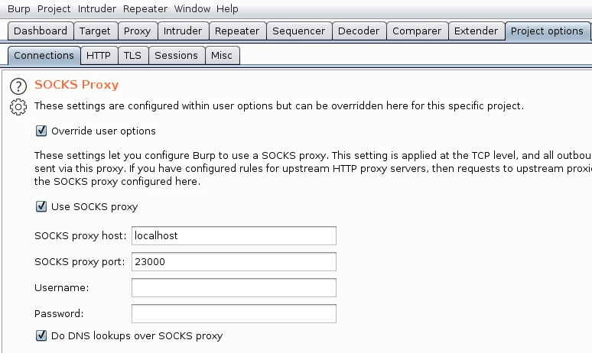592x353 pixels.
Task: Switch to the Target tab
Action: (x=95, y=31)
